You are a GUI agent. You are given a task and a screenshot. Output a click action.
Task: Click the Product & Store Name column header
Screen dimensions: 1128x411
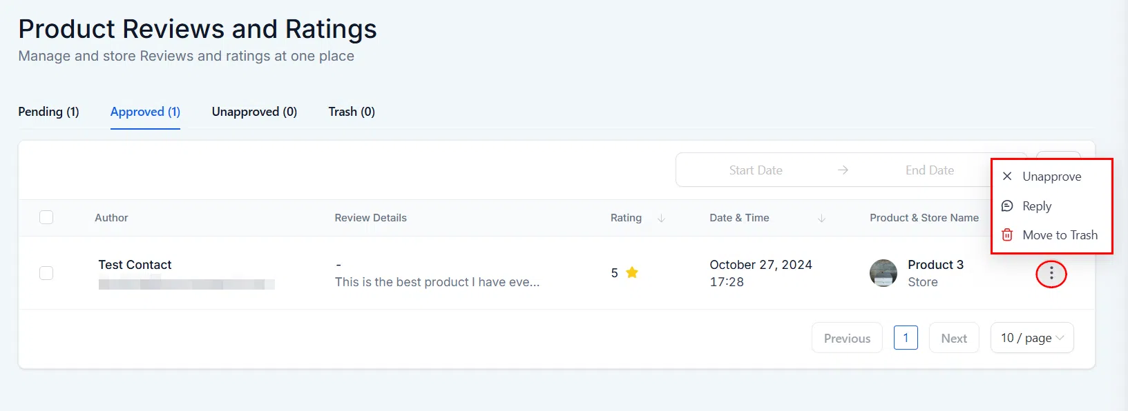tap(924, 218)
